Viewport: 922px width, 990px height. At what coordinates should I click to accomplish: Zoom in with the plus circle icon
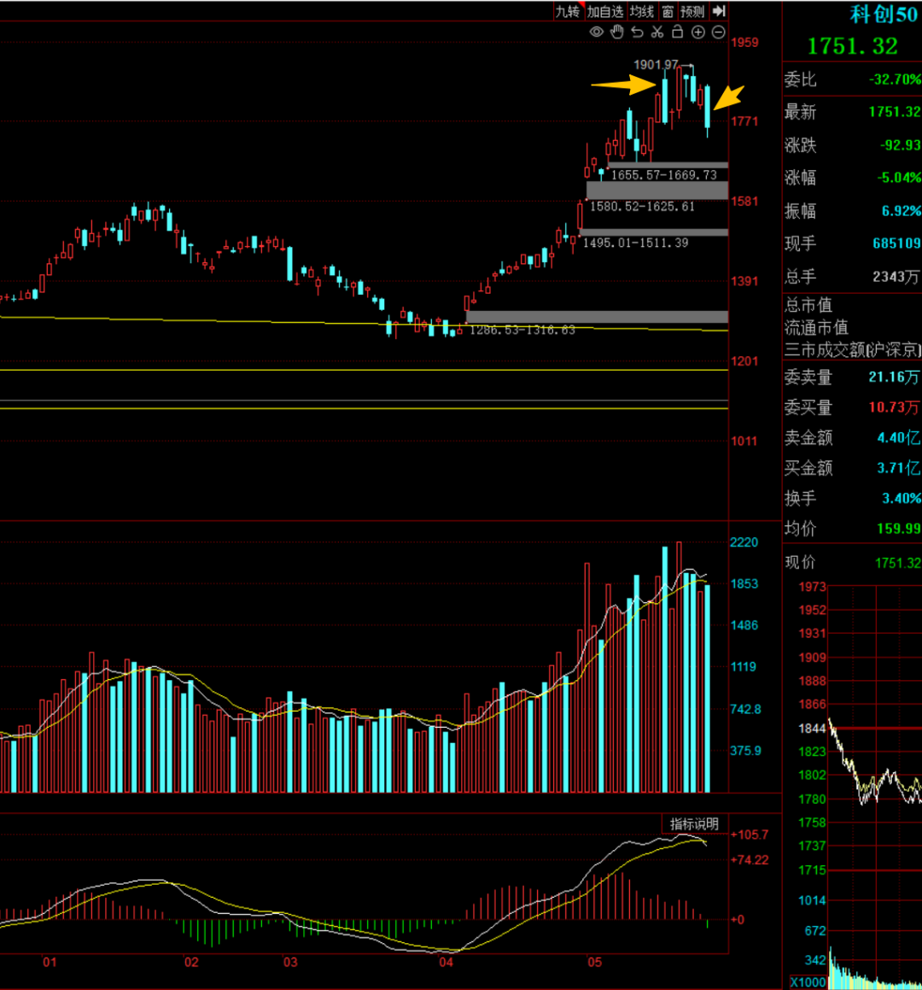tap(698, 32)
